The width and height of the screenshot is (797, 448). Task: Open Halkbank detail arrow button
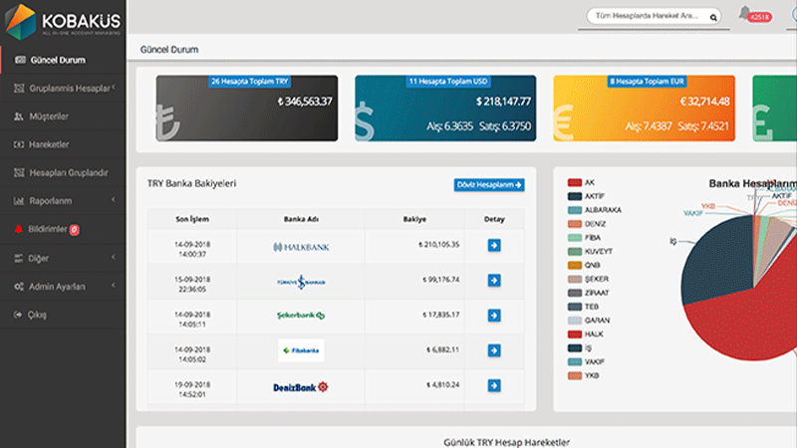(x=494, y=245)
